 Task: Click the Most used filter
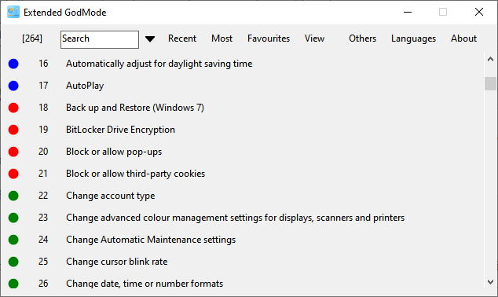222,38
